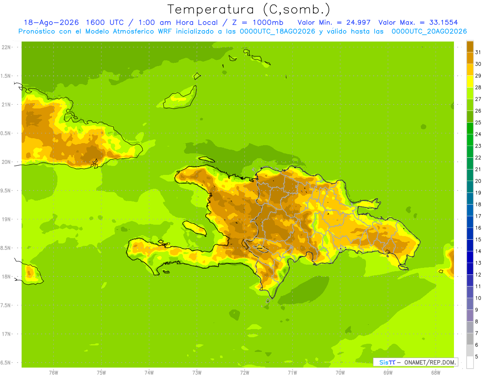Click the "9.5N" latitude label
The width and height of the screenshot is (489, 378).
(x=6, y=191)
